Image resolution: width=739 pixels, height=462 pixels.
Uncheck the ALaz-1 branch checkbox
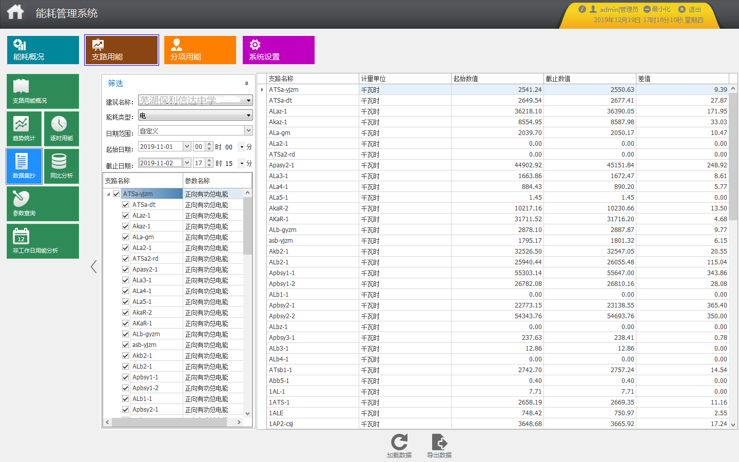(x=125, y=215)
